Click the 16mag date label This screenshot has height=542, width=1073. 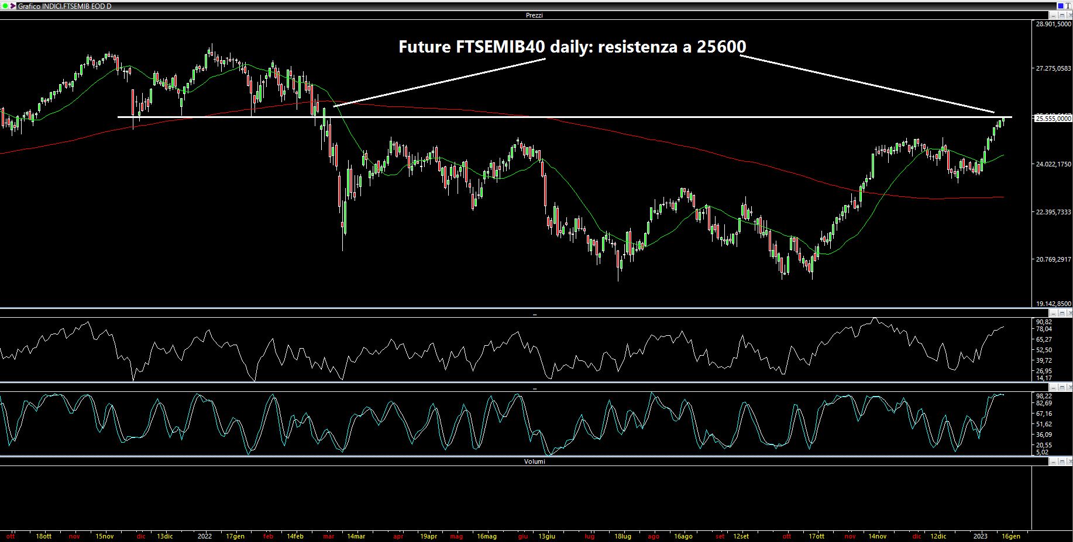point(487,536)
